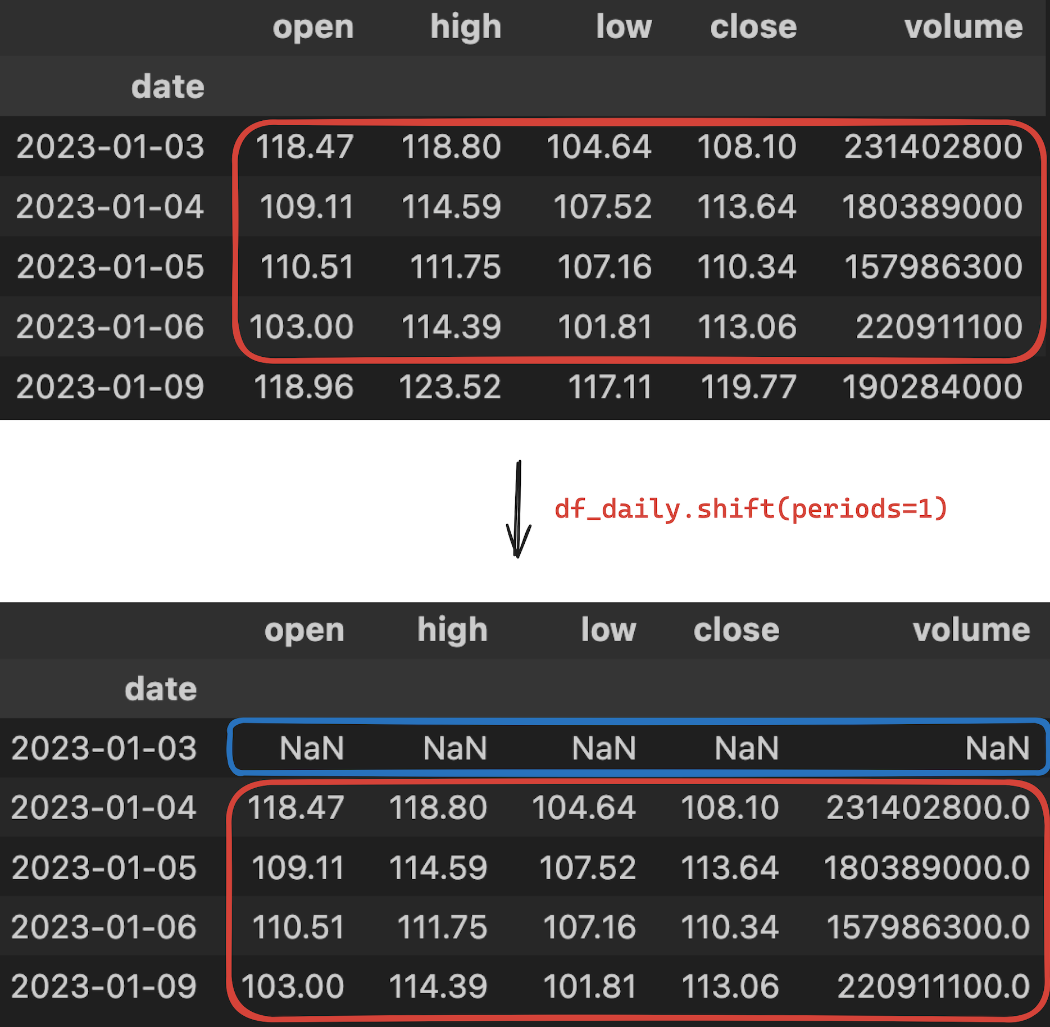Viewport: 1050px width, 1027px height.
Task: Select top table row date 2023-01-03
Action: [110, 147]
